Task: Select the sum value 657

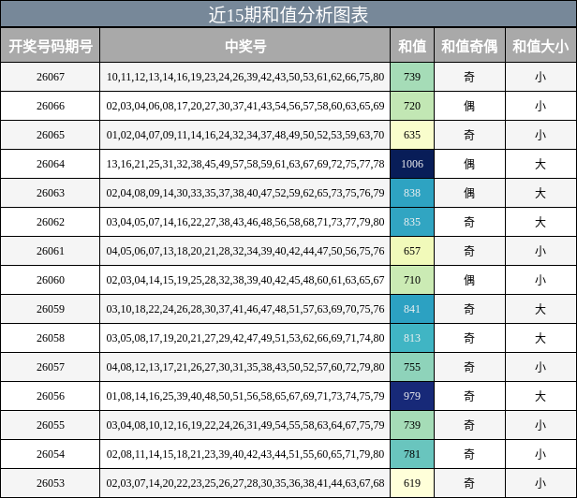Action: (x=412, y=251)
